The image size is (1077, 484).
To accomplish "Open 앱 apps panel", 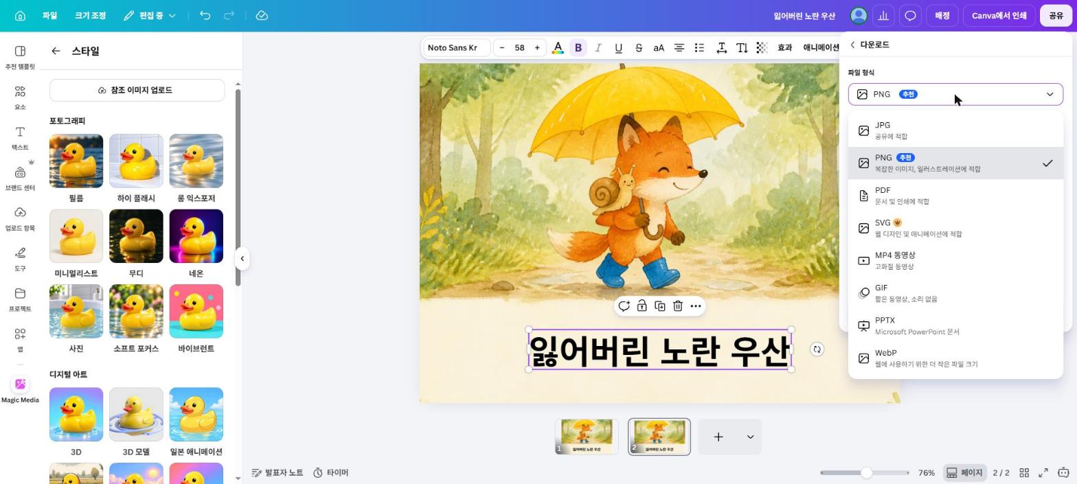I will tap(20, 340).
